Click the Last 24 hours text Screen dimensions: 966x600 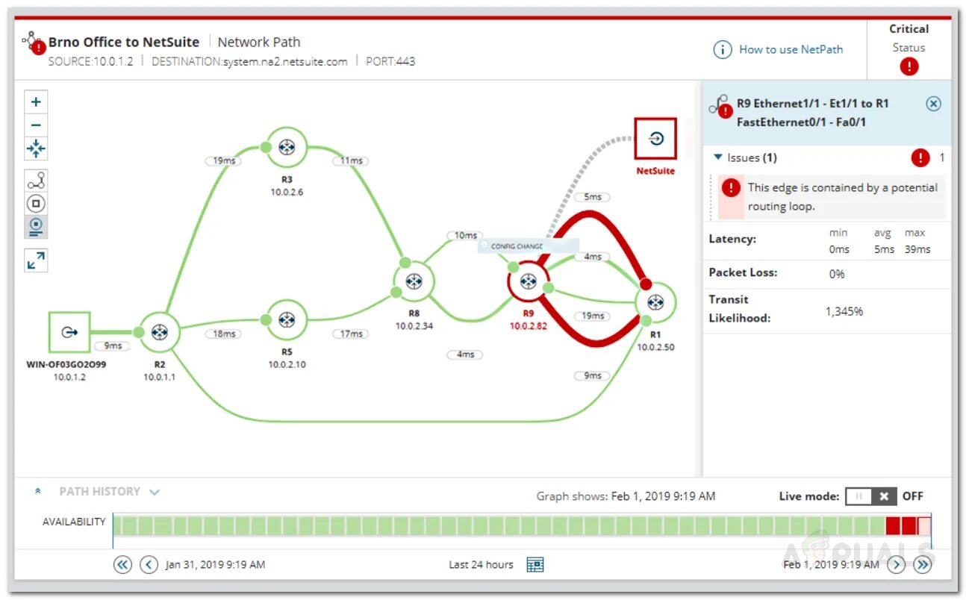click(481, 565)
